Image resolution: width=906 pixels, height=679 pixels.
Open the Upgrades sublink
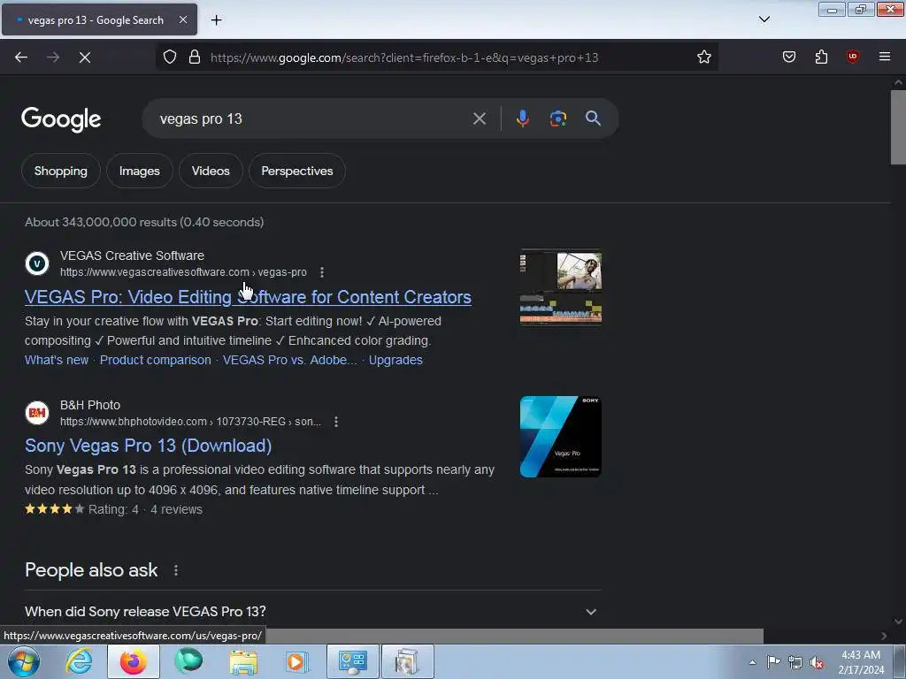click(395, 360)
